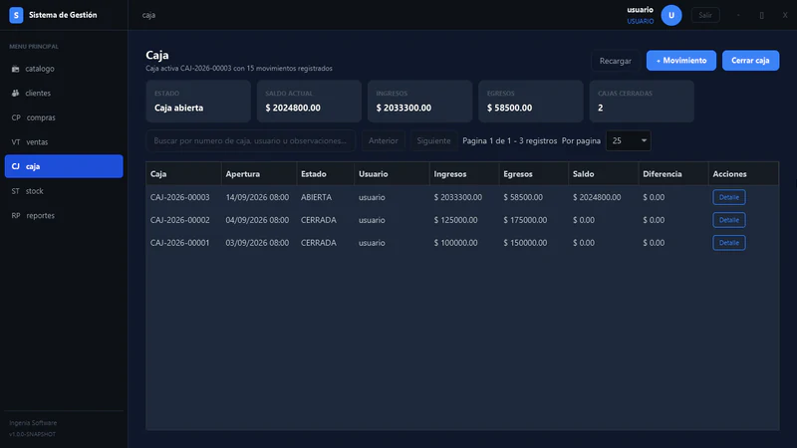Open Detalle for CAJ-2026-00002
797x448 pixels.
[729, 220]
